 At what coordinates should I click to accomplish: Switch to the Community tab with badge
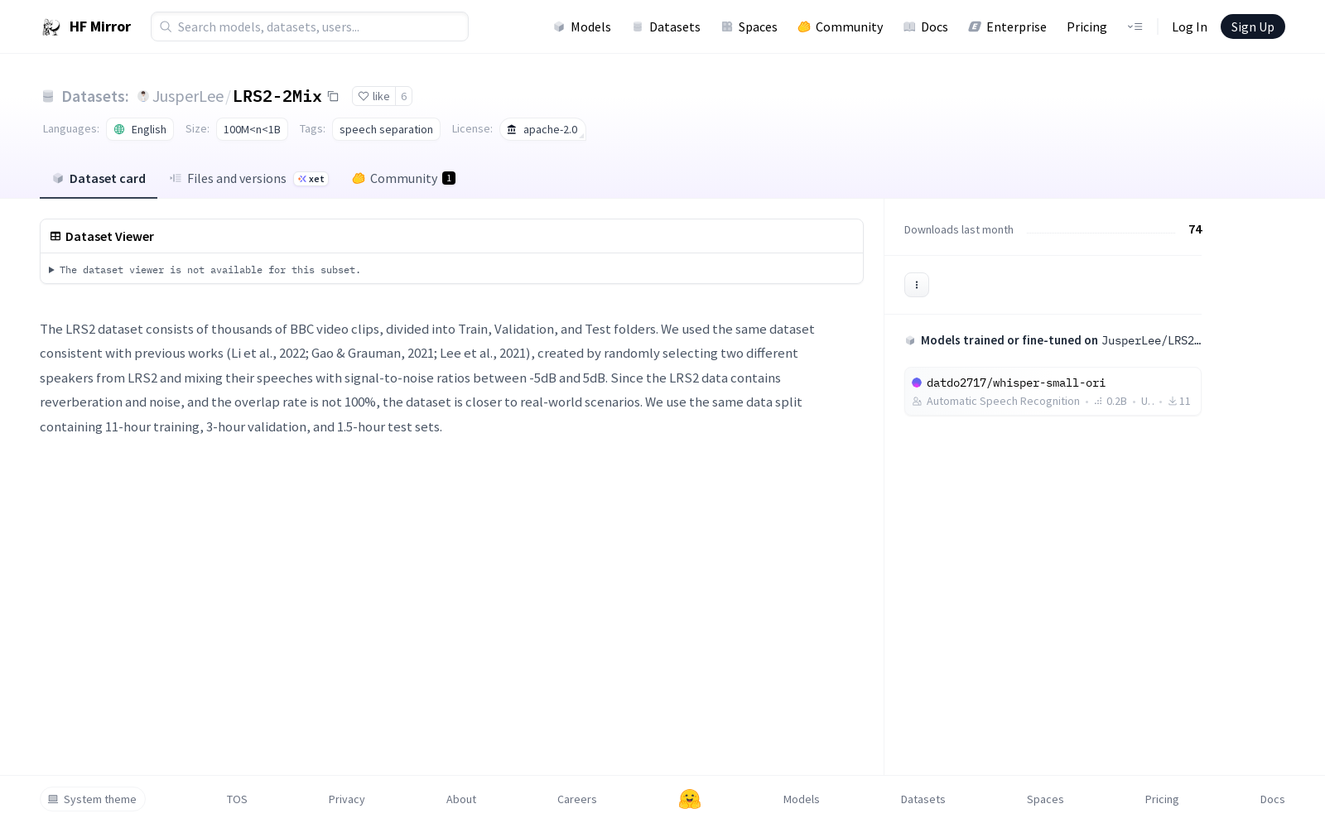point(403,179)
